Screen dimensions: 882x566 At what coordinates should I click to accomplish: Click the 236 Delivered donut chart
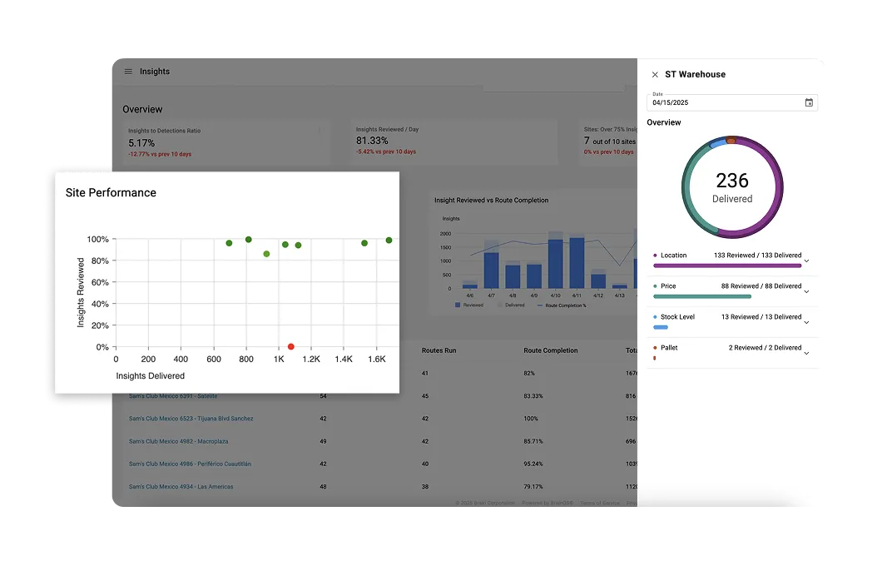pyautogui.click(x=732, y=186)
